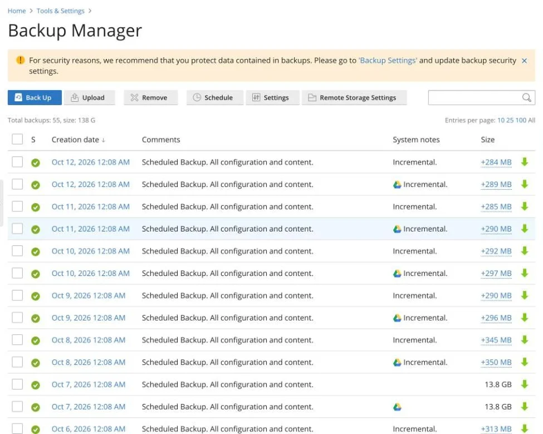Download the +345 MB backup via green arrow
The height and width of the screenshot is (434, 543).
525,340
